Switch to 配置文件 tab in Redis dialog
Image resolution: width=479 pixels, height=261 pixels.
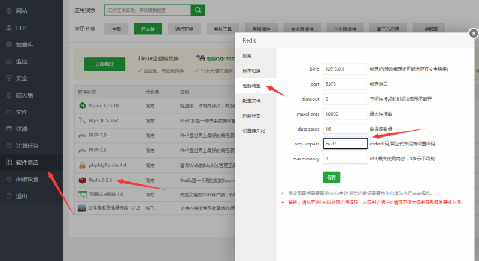(251, 101)
